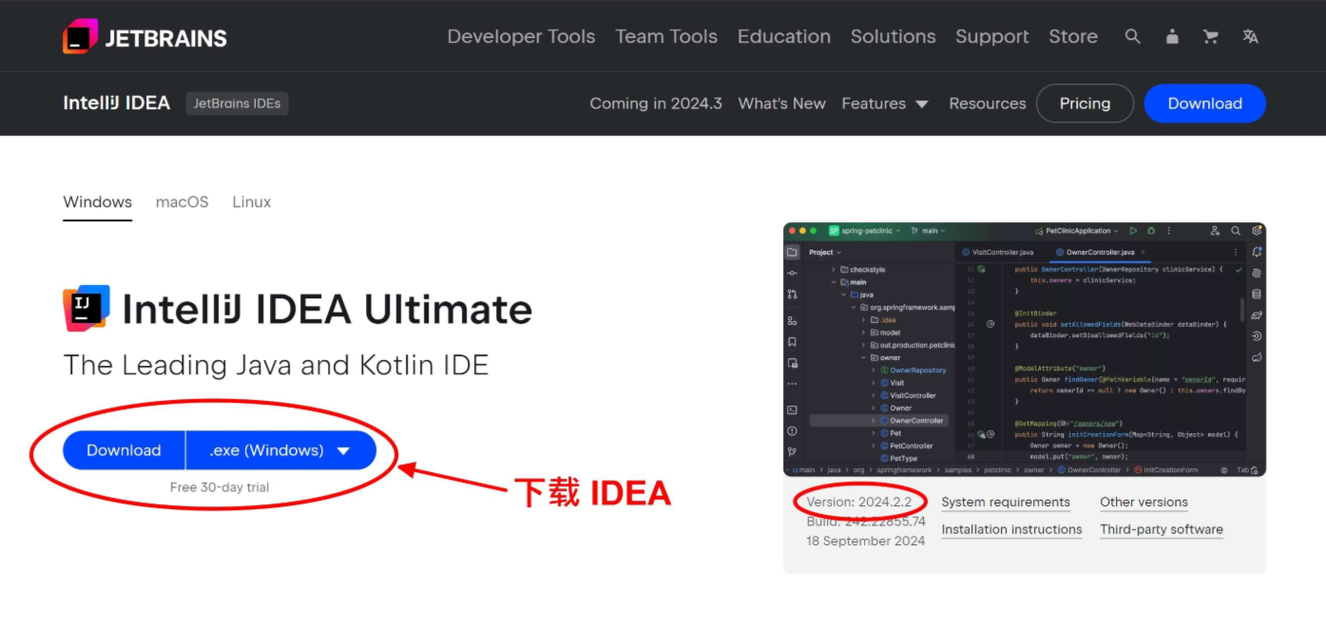
Task: Open the shopping cart icon
Action: click(x=1211, y=36)
